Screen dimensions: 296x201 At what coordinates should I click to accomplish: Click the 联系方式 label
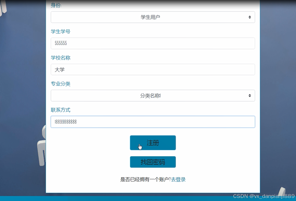(60, 110)
